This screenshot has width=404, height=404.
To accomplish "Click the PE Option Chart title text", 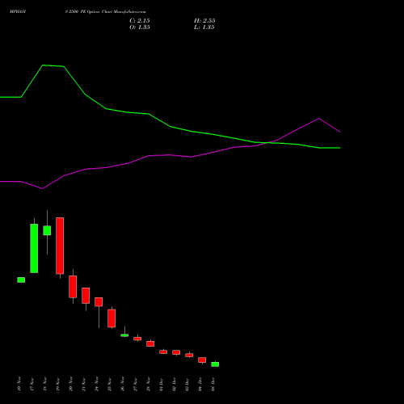I will pos(105,12).
